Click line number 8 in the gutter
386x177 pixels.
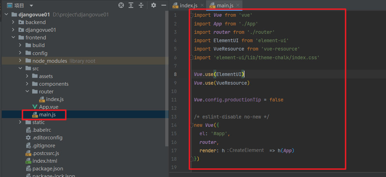(175, 74)
